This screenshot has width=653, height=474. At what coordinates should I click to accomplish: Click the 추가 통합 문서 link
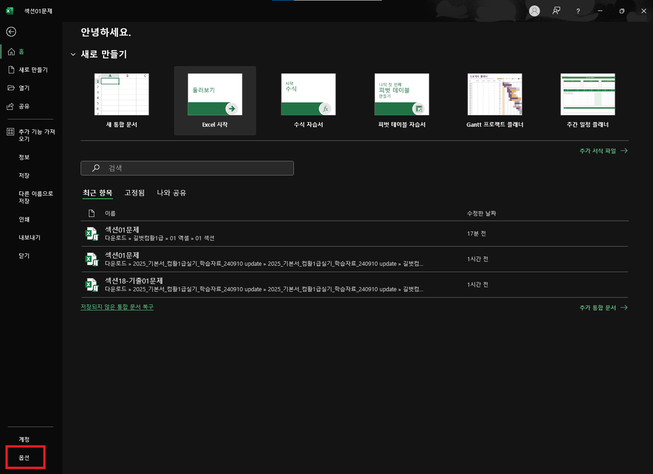603,308
